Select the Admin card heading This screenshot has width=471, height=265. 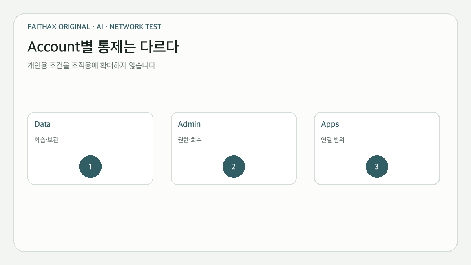[x=189, y=124]
